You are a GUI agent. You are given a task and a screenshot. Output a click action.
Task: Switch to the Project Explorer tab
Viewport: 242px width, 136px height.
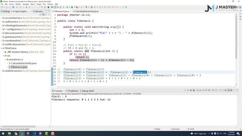[20, 11]
